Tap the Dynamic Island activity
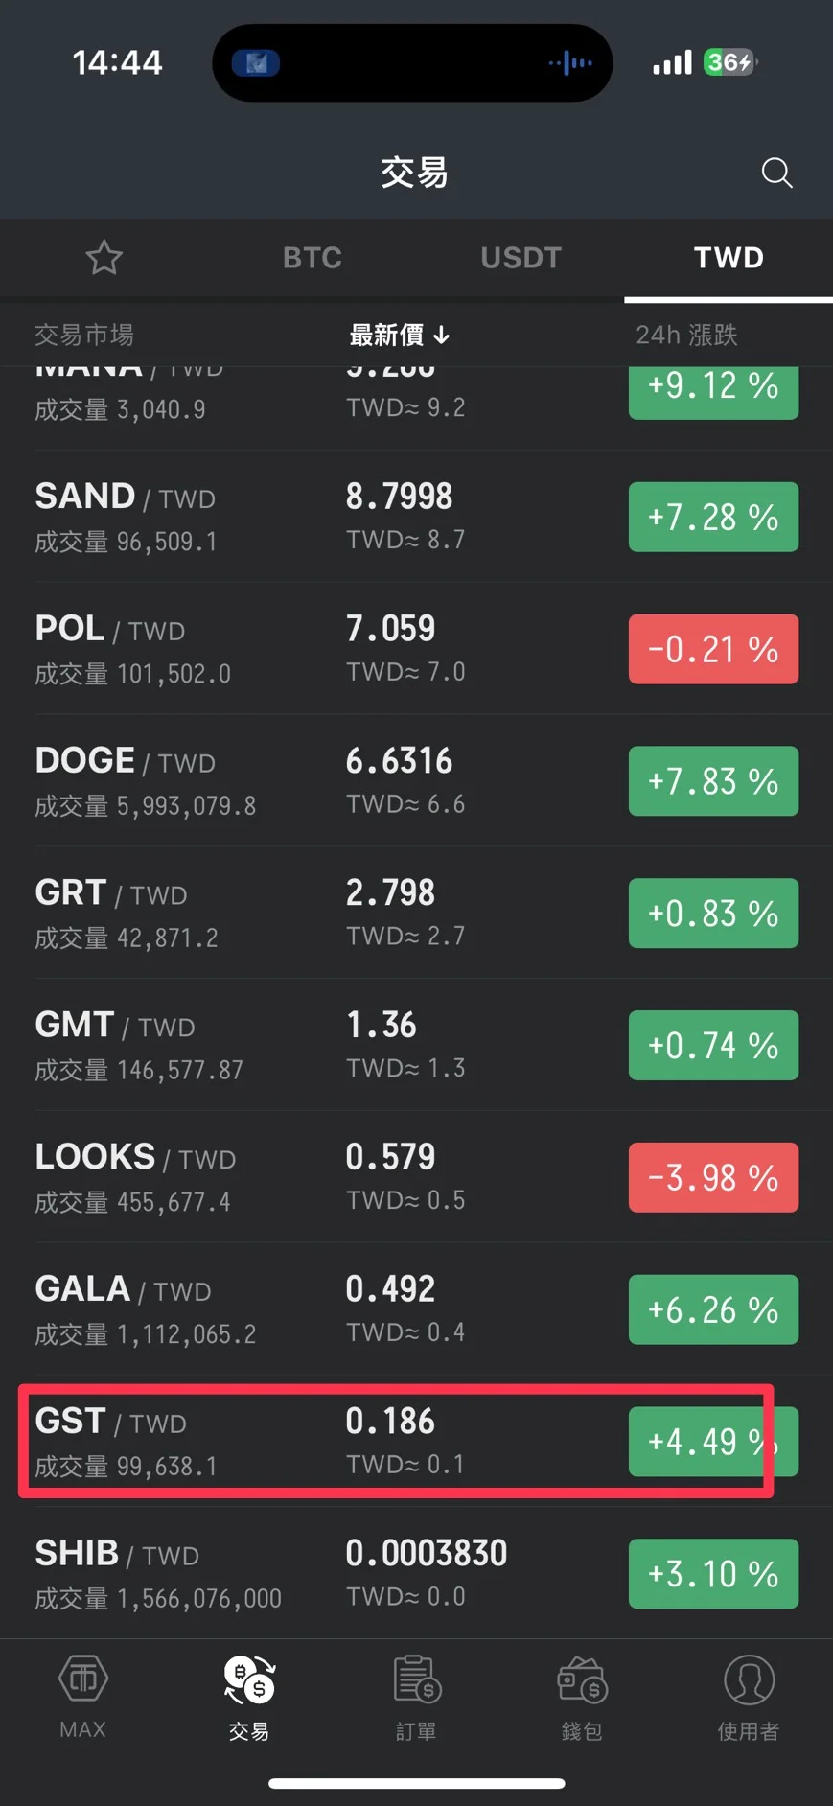The height and width of the screenshot is (1806, 833). coord(412,63)
